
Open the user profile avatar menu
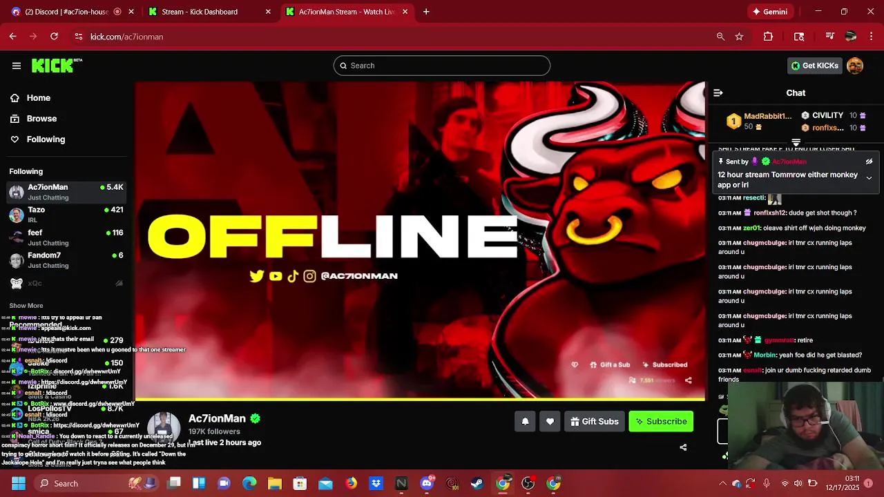[x=855, y=66]
